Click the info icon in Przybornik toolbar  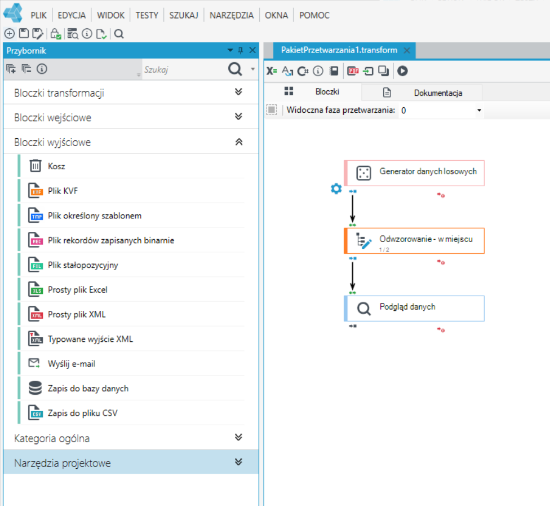pyautogui.click(x=42, y=69)
